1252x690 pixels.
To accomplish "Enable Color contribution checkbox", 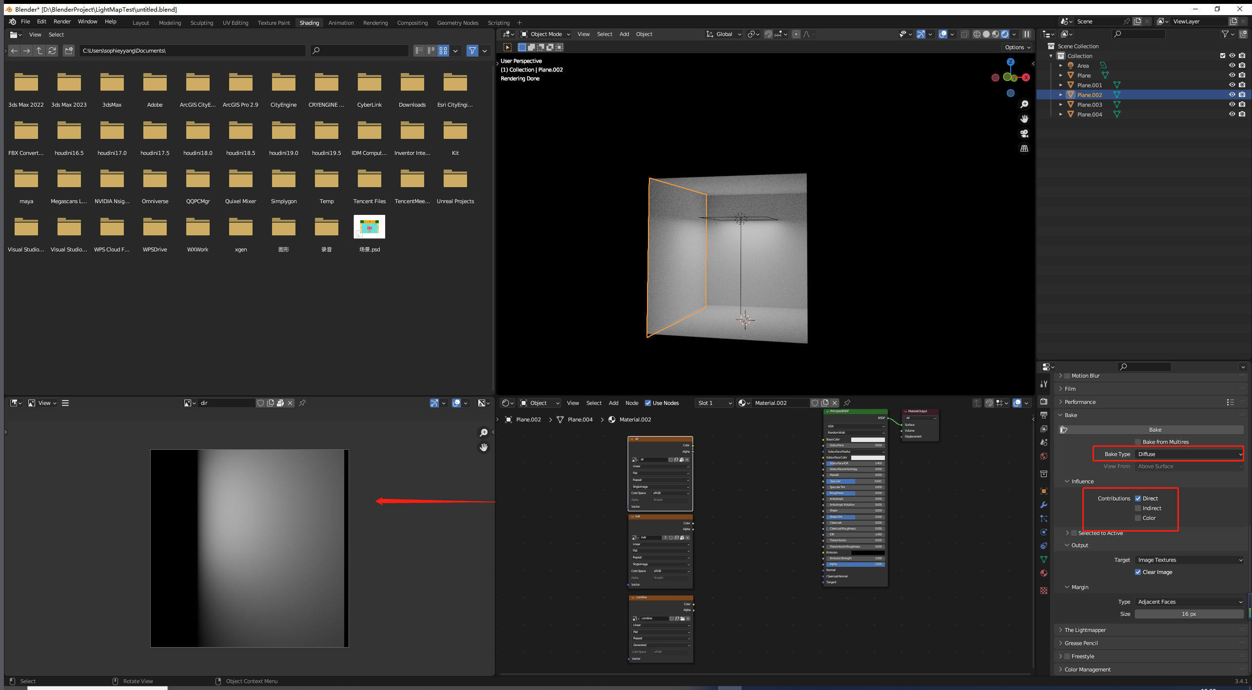I will pyautogui.click(x=1138, y=518).
